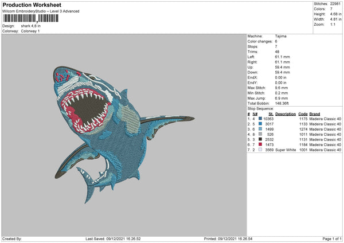Click the Machine value Tajima

coord(282,36)
